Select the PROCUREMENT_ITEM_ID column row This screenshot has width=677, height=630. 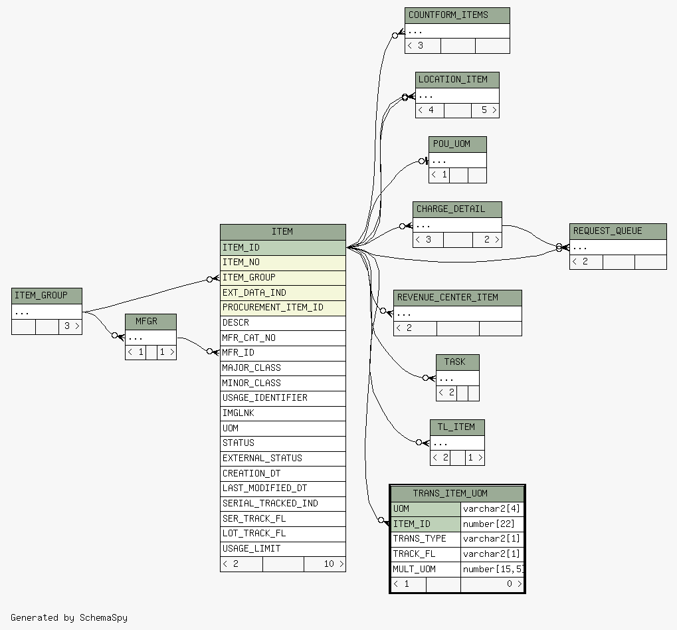click(283, 308)
